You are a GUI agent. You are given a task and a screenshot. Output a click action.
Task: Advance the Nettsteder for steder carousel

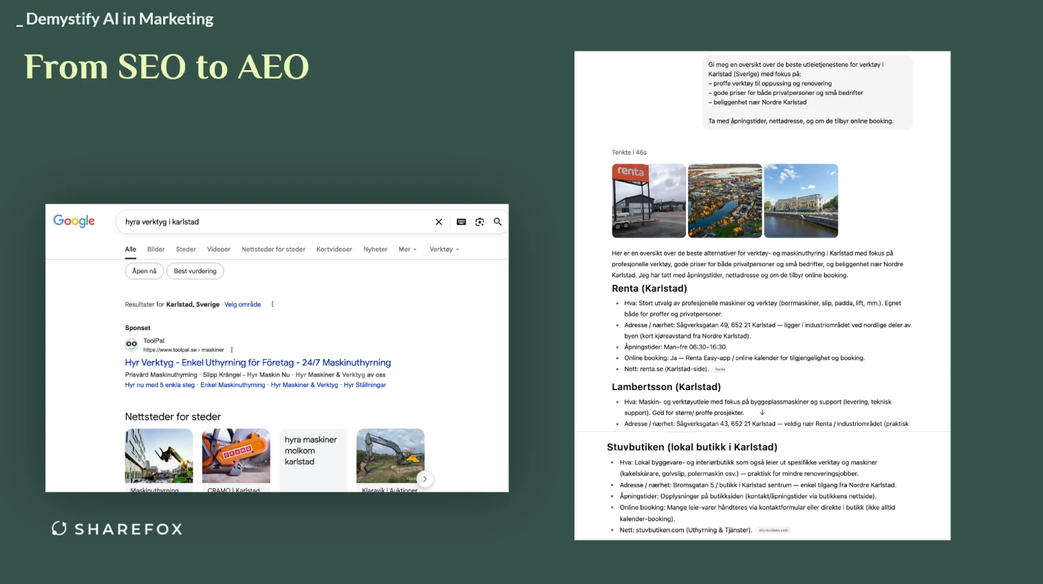point(424,479)
